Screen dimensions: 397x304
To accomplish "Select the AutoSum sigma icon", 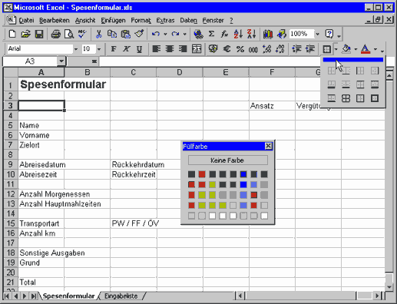I will click(211, 34).
